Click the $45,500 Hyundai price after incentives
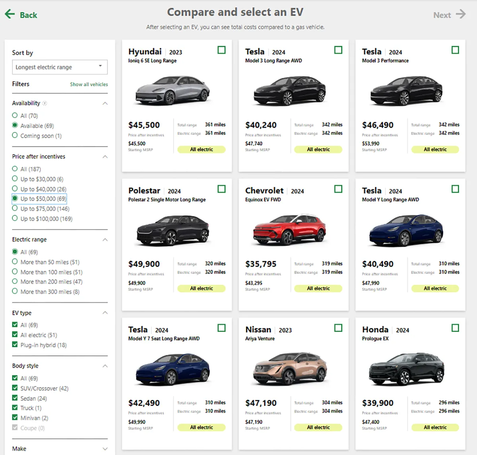 [144, 125]
